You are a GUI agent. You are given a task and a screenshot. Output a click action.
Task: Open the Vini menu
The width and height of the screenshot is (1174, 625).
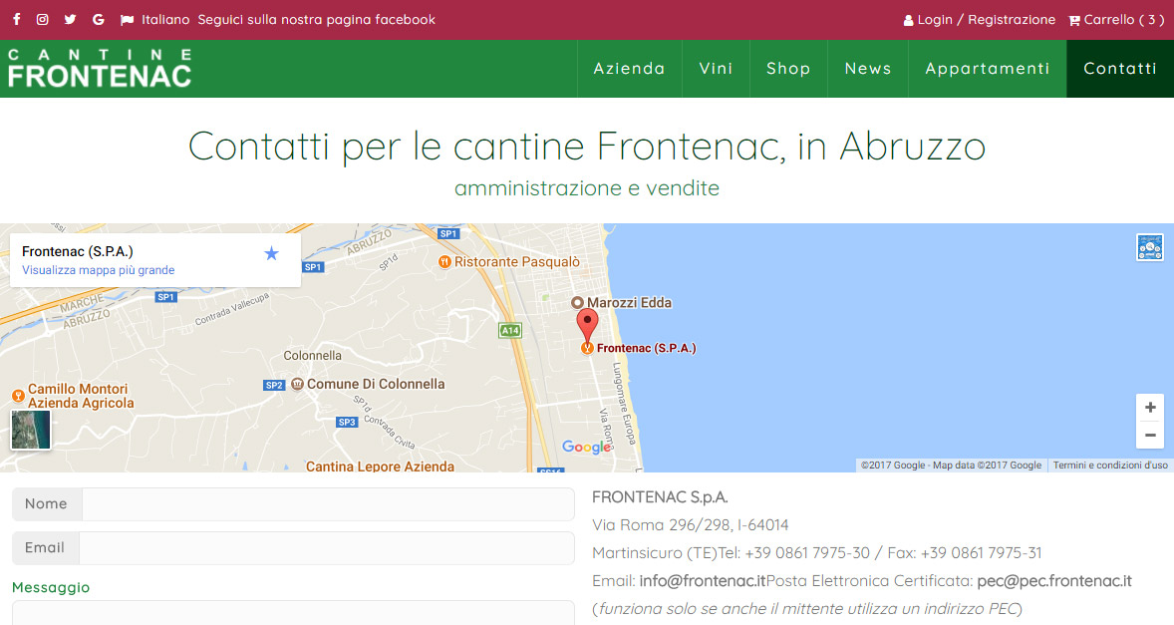716,69
